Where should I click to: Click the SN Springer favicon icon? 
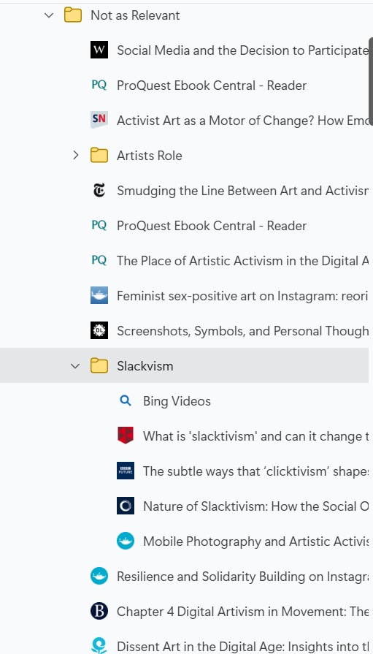tap(99, 120)
